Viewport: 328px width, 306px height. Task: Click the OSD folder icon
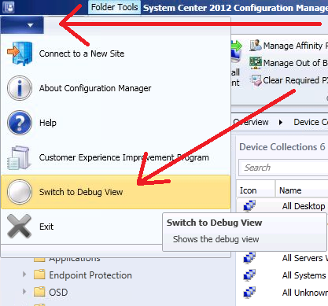point(39,292)
